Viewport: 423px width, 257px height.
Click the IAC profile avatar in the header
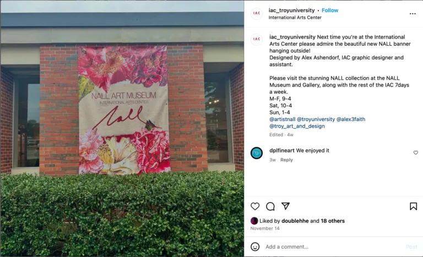point(257,13)
